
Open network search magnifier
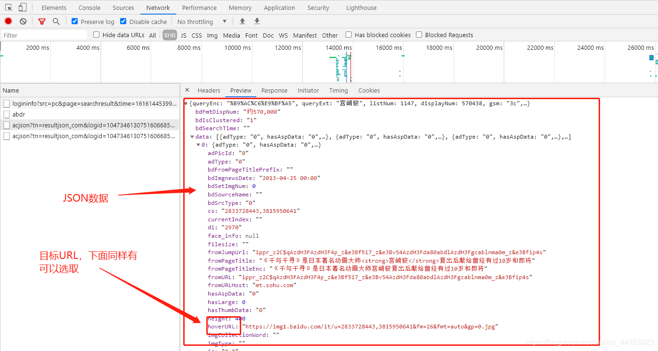[56, 22]
